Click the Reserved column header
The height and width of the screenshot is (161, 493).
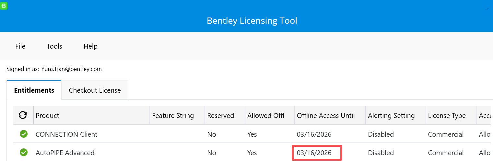220,116
